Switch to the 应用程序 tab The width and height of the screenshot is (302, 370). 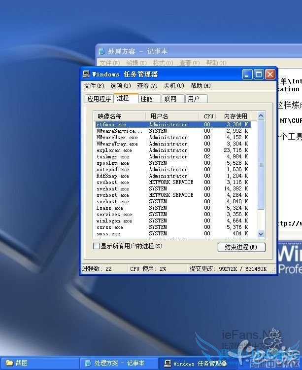click(x=99, y=99)
